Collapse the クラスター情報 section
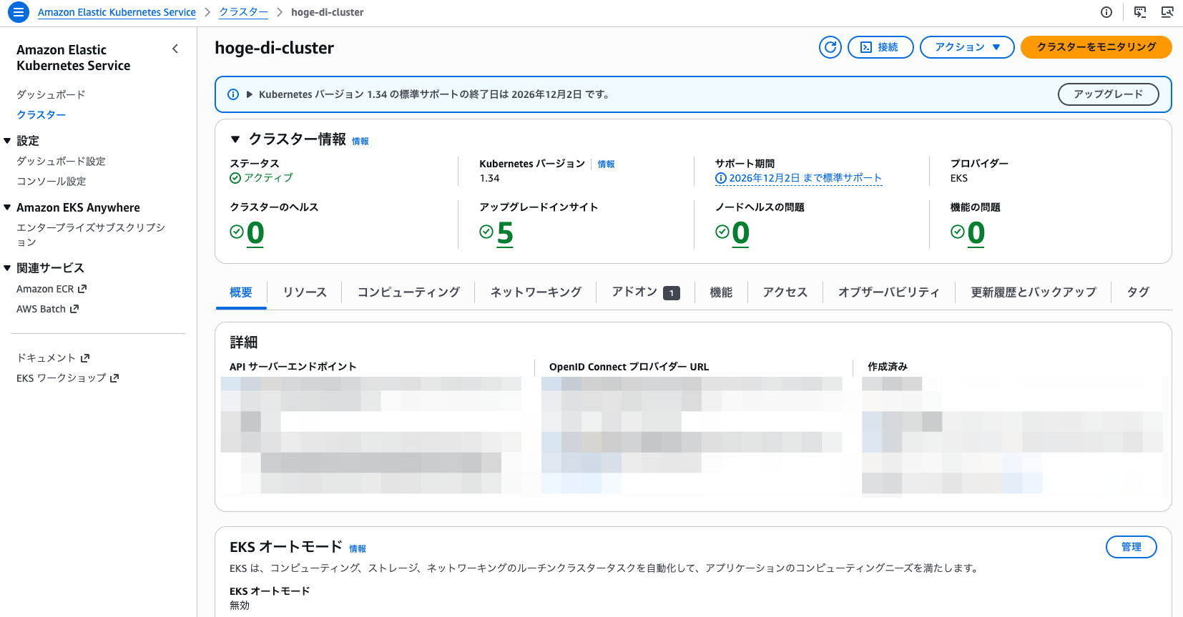This screenshot has width=1183, height=617. (x=235, y=139)
